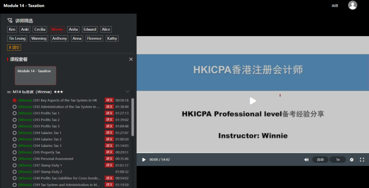
Task: Click the user profile avatar icon
Action: click(353, 5)
